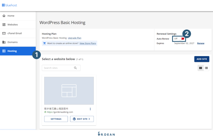This screenshot has height=139, width=213.
Task: Open the site's three-dot options menu
Action: (90, 109)
